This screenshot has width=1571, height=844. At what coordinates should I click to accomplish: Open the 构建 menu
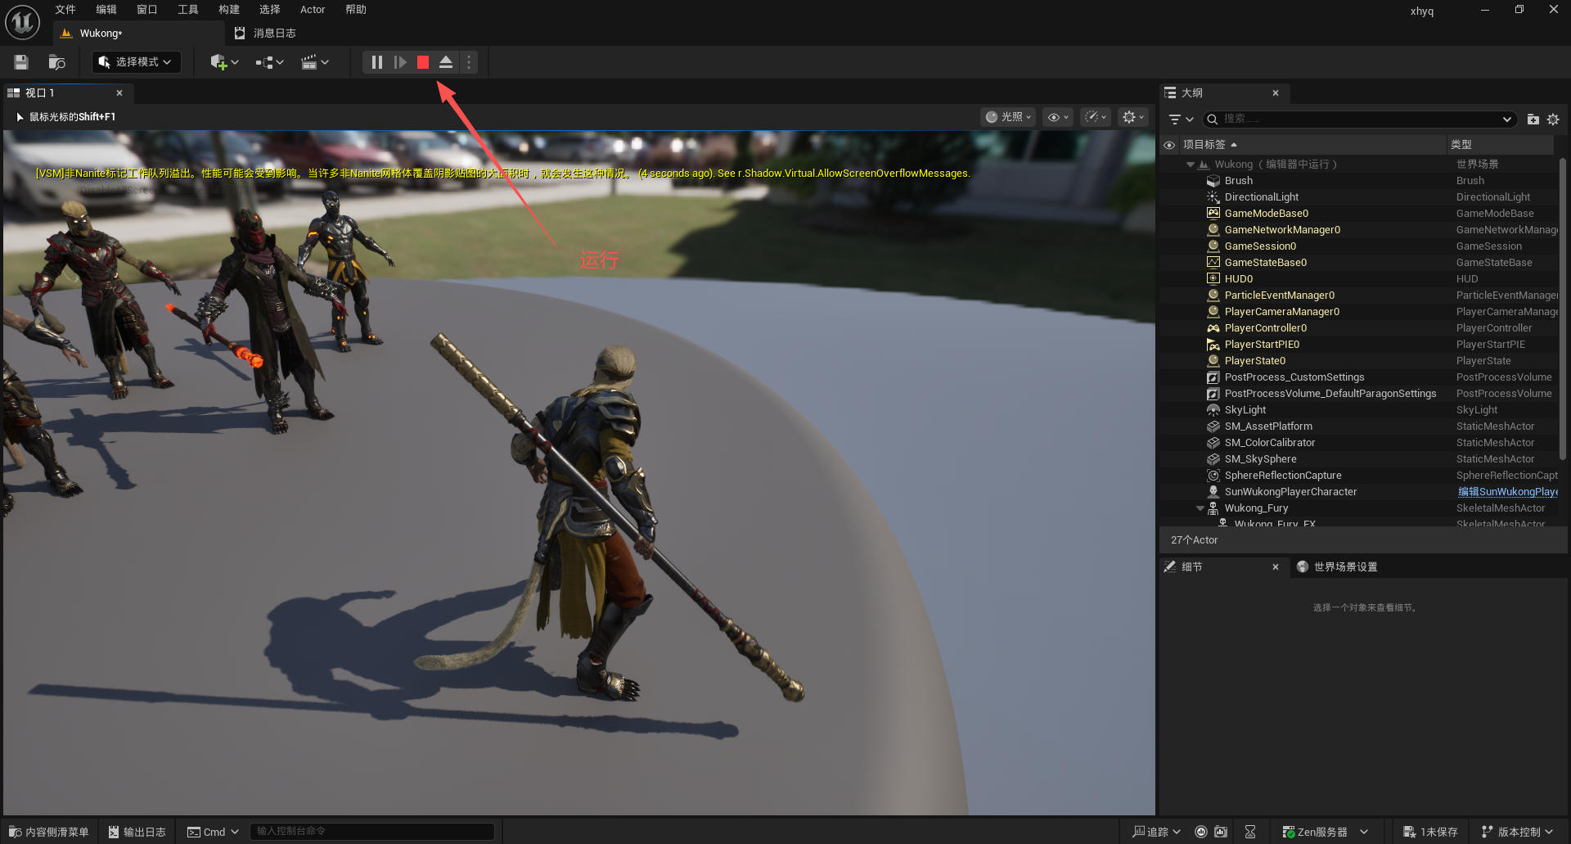[229, 10]
